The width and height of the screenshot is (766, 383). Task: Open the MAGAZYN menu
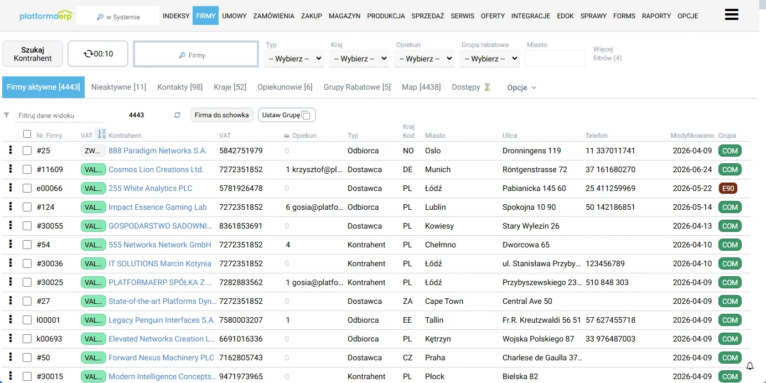[344, 16]
